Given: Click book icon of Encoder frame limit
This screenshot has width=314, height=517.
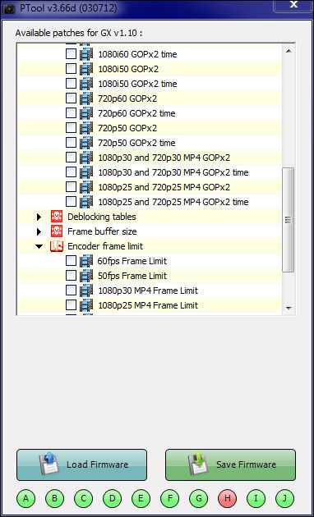Looking at the screenshot, I should [57, 246].
